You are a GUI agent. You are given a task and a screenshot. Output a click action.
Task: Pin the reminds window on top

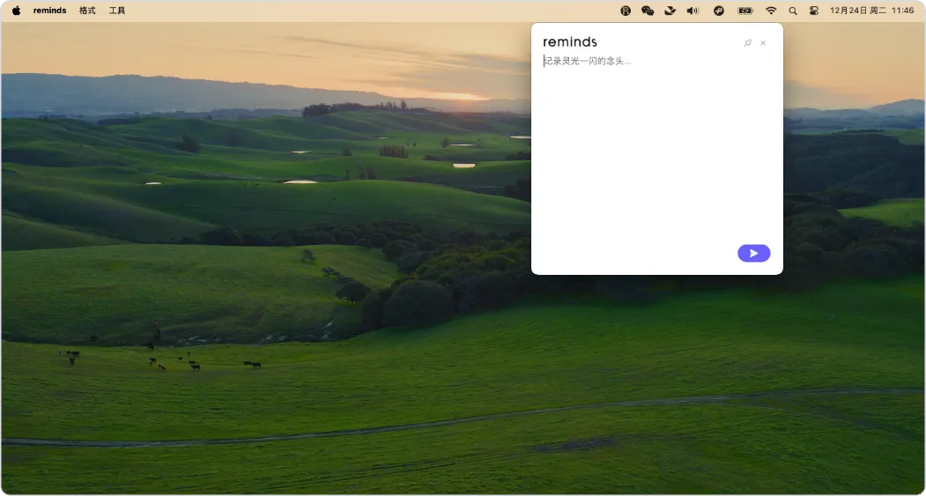(x=748, y=43)
